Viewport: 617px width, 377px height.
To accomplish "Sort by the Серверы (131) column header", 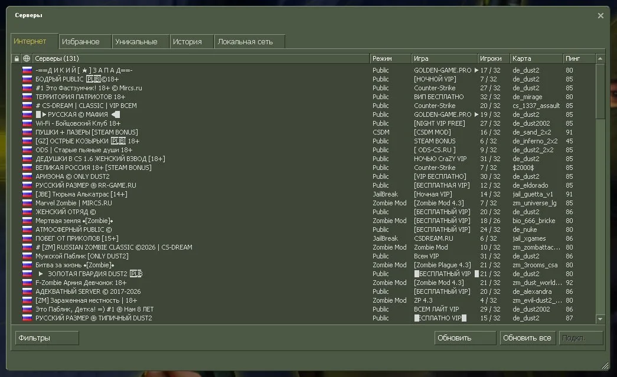I will point(201,58).
